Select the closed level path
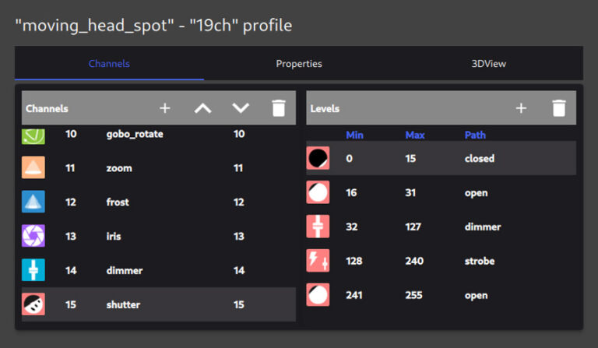 480,159
